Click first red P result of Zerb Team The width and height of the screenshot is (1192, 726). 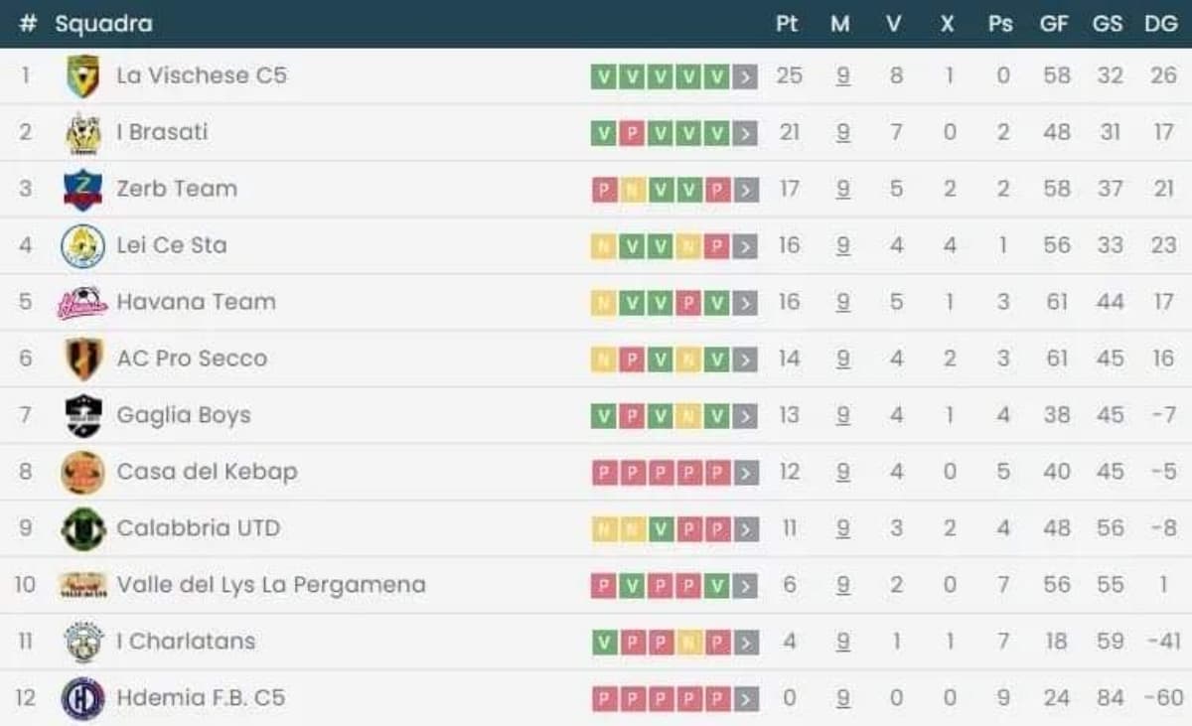pos(603,190)
